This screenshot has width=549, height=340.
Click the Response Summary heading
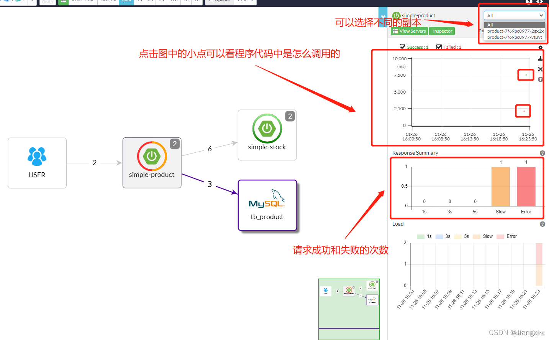pyautogui.click(x=415, y=153)
